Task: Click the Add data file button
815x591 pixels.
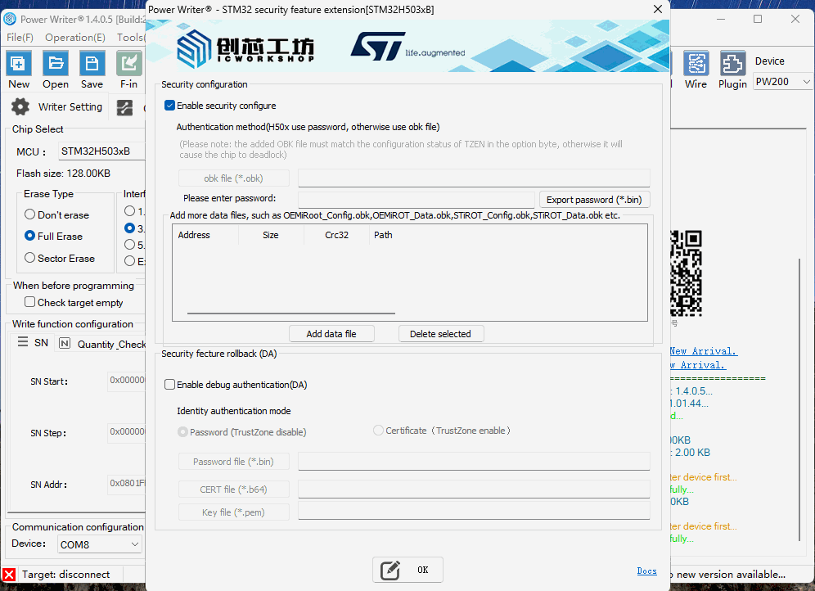Action: 331,334
